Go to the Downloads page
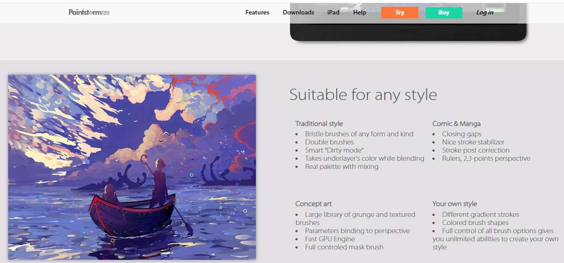This screenshot has width=564, height=263. tap(299, 12)
